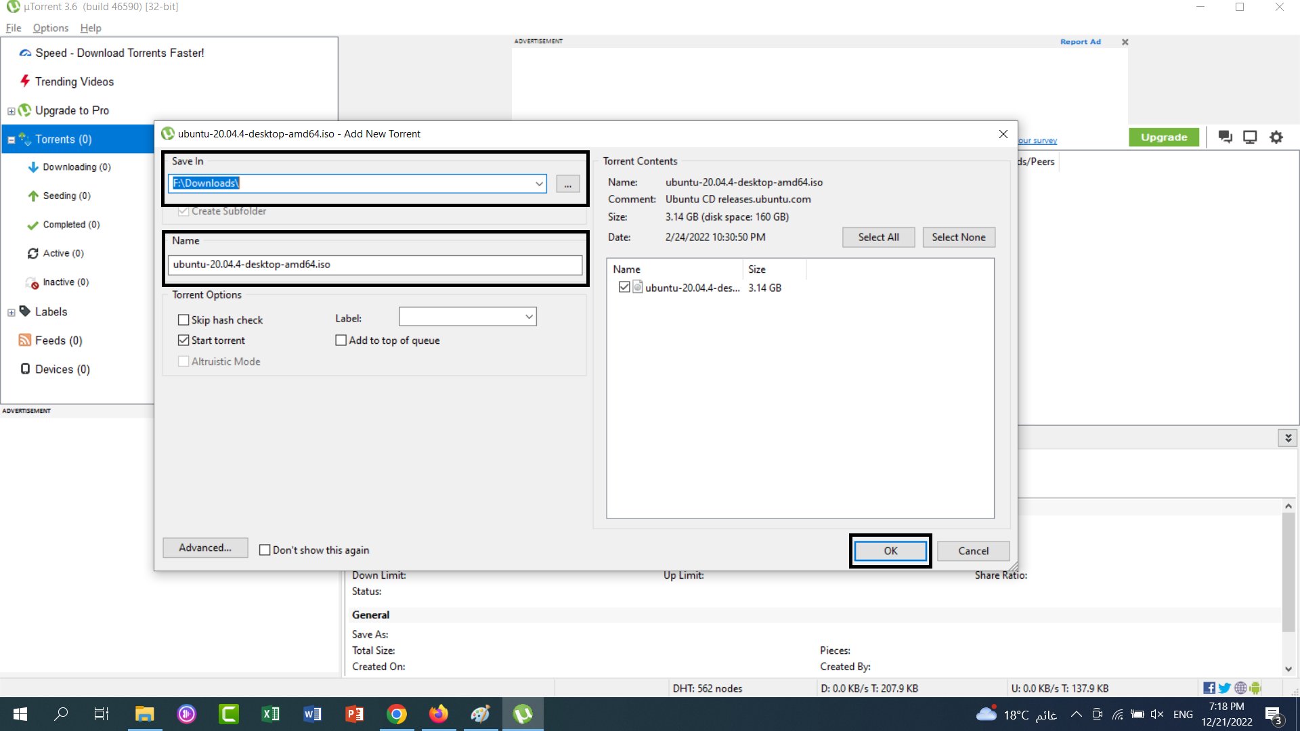Show hidden system tray icons

(1076, 714)
